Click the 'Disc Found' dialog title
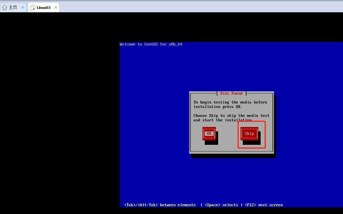This screenshot has width=343, height=214. tap(231, 93)
